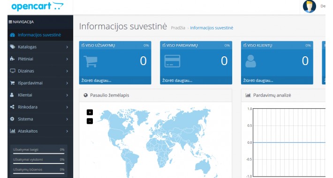Click the bar chart icon next to Ataskaitos
Viewport: 333px width, 178px height.
pyautogui.click(x=13, y=131)
